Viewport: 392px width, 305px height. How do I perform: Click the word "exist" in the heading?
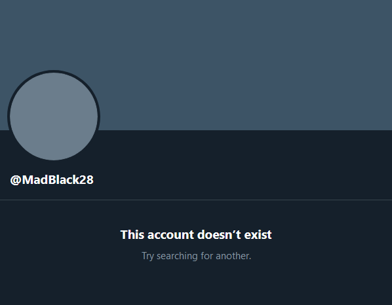point(258,234)
